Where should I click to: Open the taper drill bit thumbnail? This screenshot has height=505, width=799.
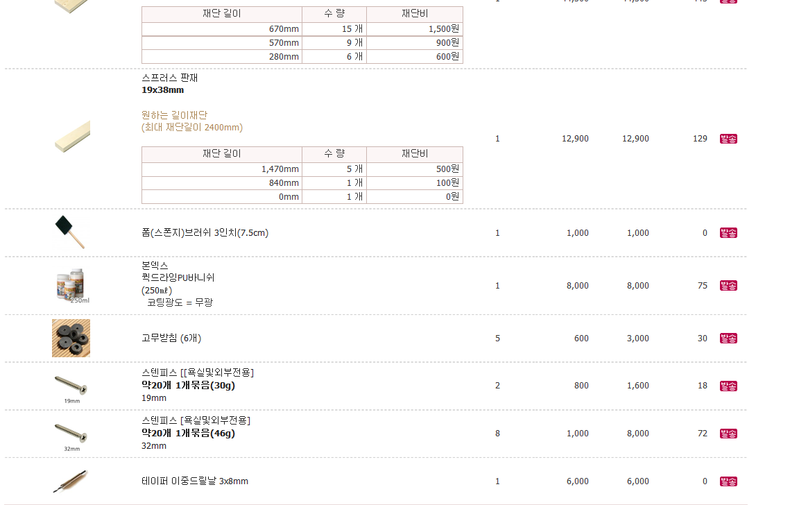71,481
